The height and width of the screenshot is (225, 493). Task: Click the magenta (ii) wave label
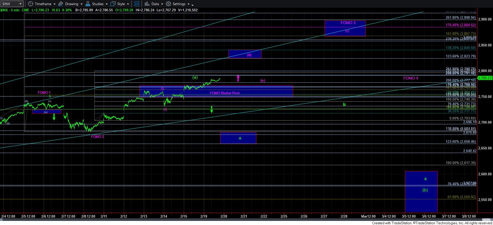click(x=165, y=109)
